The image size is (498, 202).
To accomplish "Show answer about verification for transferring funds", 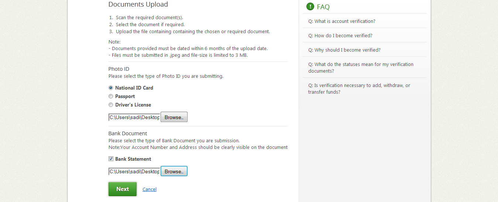I will click(x=359, y=88).
